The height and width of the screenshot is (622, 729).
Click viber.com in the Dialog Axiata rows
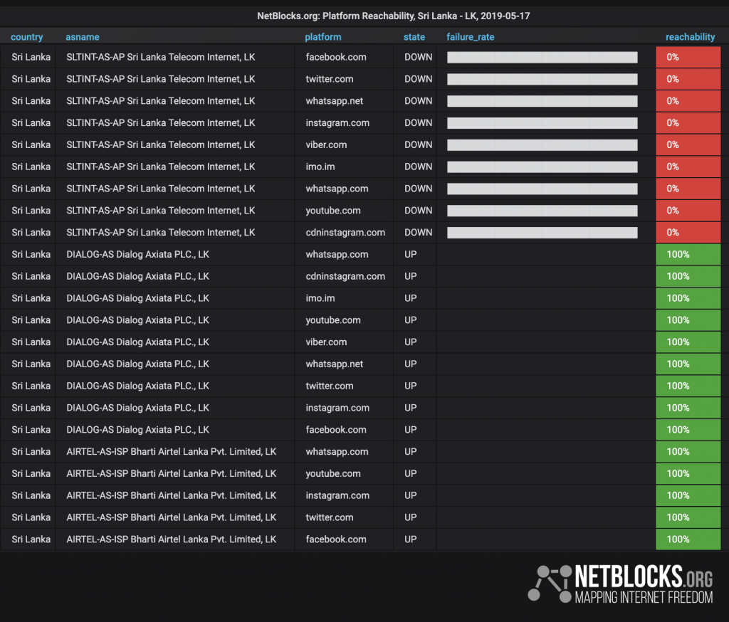pyautogui.click(x=326, y=342)
